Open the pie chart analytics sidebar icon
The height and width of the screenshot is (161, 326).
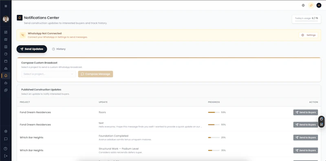[6, 54]
